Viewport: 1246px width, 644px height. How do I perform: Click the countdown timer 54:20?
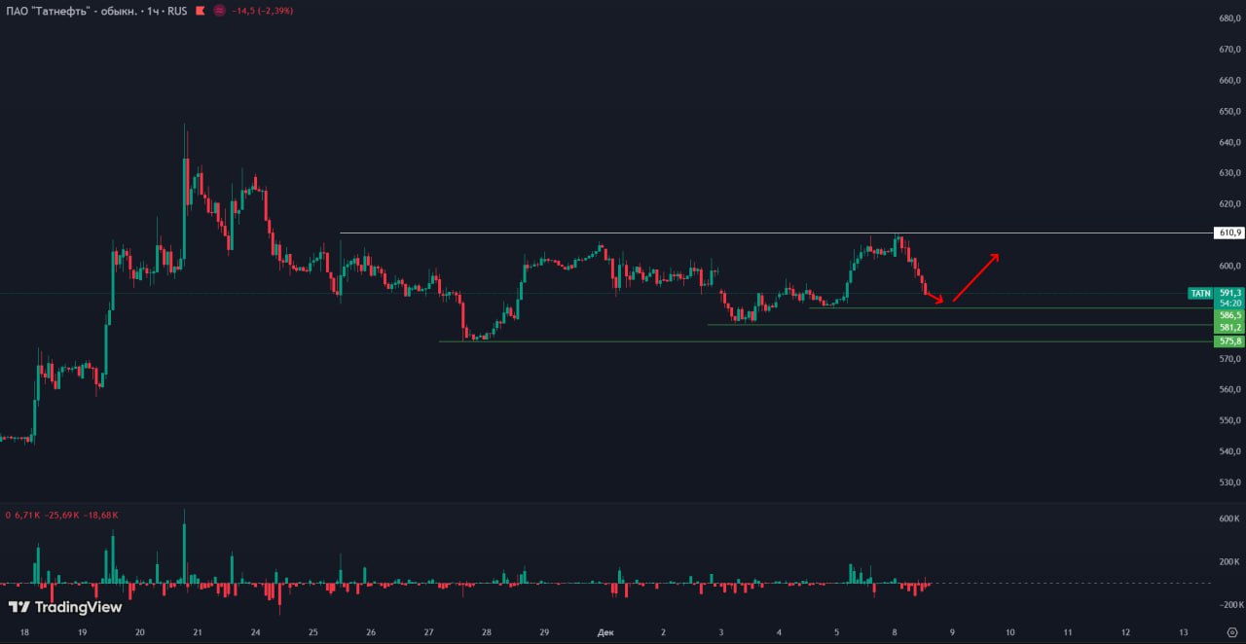click(1229, 304)
